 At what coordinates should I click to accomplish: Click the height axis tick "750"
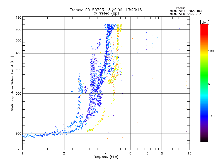pyautogui.click(x=18, y=18)
